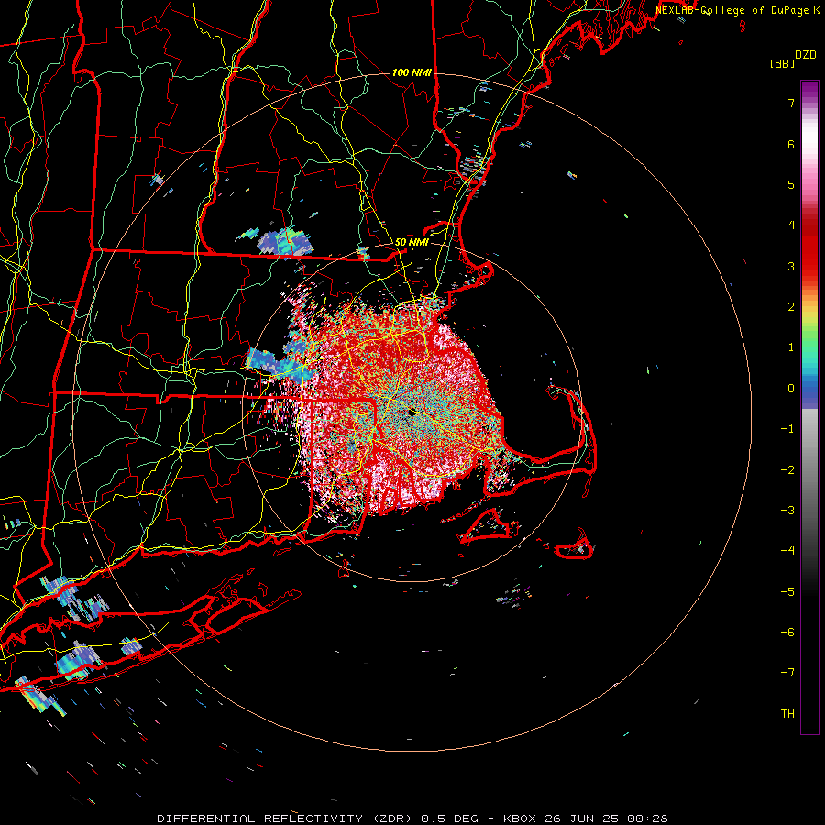The height and width of the screenshot is (825, 825).
Task: Click the NEXLAB-College of DuPage credit text
Action: (x=733, y=10)
